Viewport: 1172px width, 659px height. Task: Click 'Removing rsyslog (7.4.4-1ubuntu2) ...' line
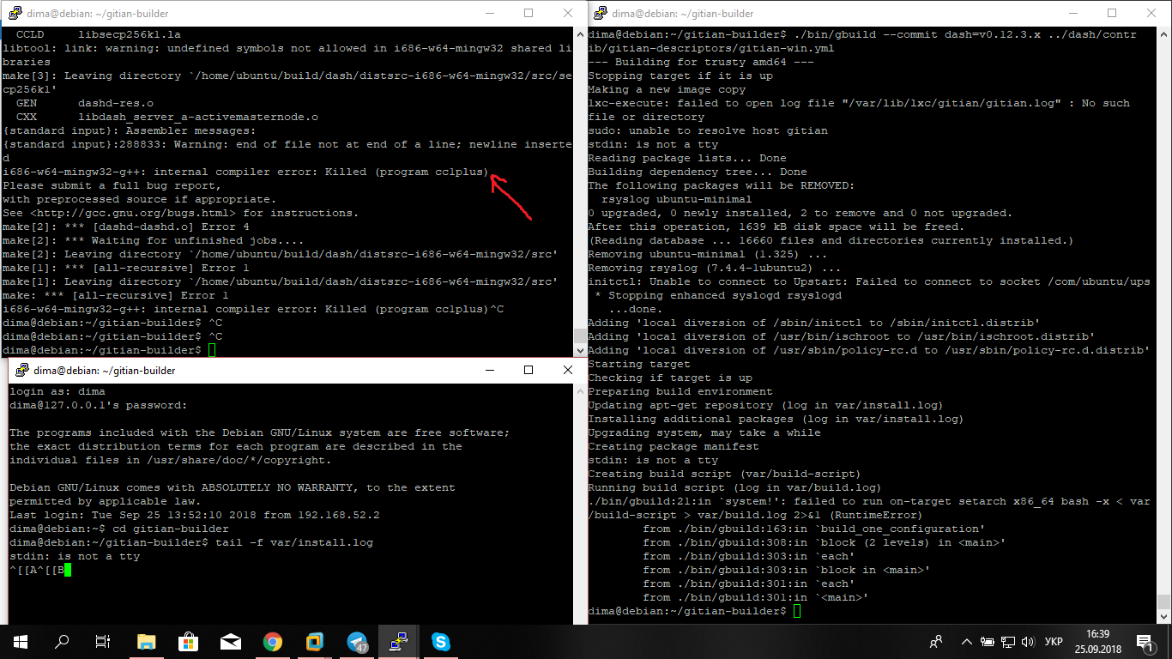(x=715, y=268)
